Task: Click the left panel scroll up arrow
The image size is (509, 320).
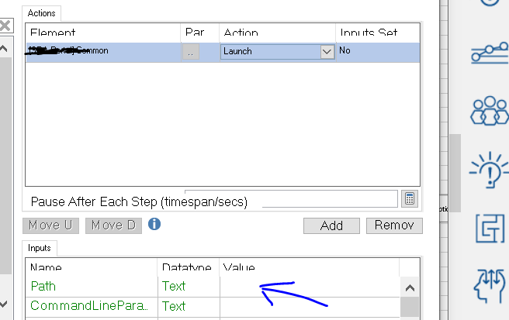Action: tap(4, 49)
